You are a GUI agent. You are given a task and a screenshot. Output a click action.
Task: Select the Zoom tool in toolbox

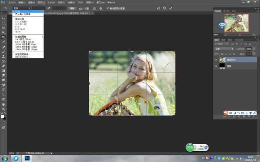click(x=3, y=109)
